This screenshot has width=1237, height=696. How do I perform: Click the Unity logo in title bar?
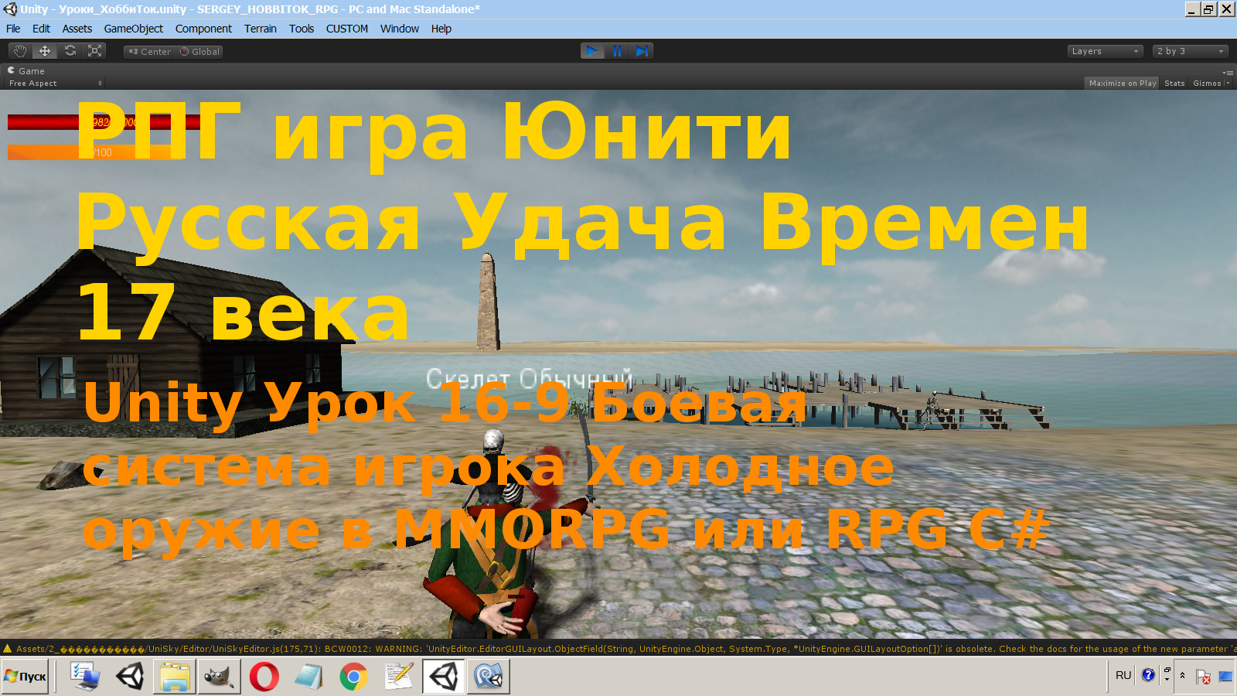[9, 9]
